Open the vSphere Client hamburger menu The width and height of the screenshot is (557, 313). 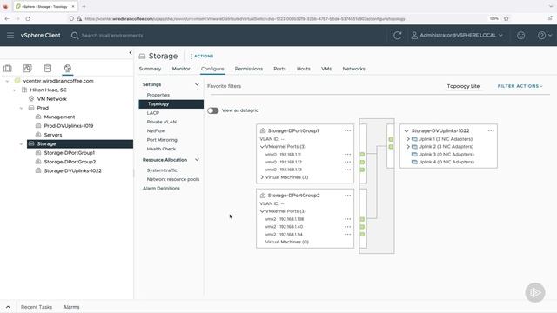(10, 35)
